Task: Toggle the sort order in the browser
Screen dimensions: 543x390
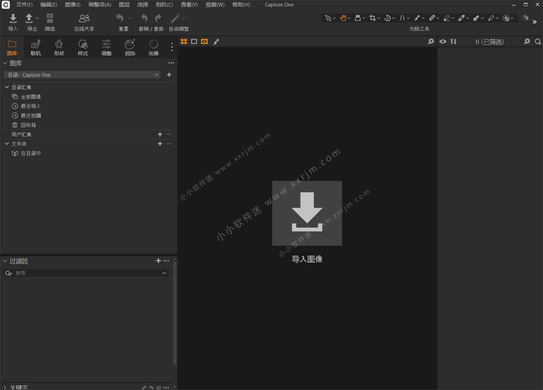Action: click(x=454, y=41)
